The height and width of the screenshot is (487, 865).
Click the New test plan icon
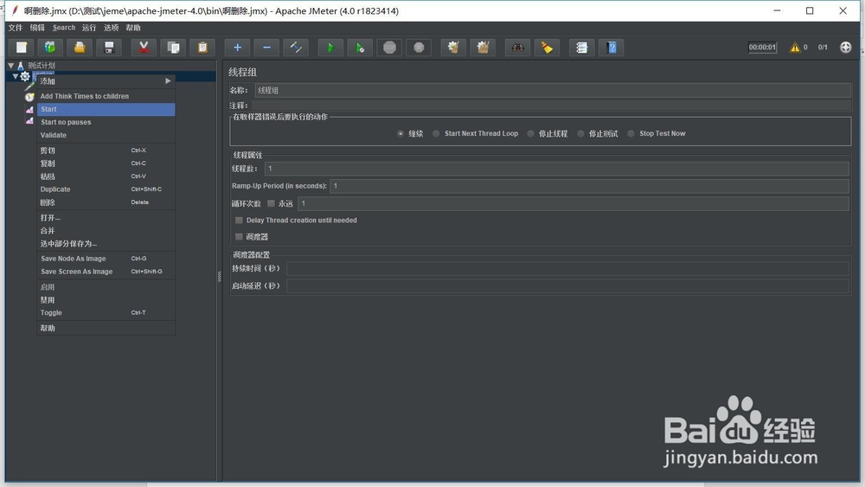22,48
